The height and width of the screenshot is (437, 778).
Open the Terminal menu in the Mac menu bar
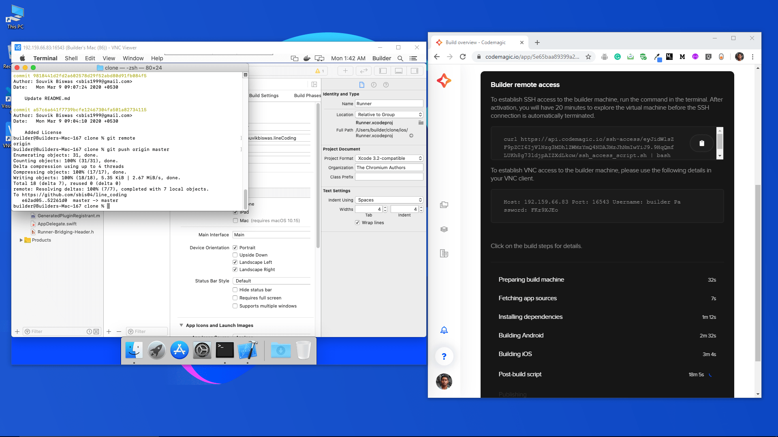click(x=45, y=58)
